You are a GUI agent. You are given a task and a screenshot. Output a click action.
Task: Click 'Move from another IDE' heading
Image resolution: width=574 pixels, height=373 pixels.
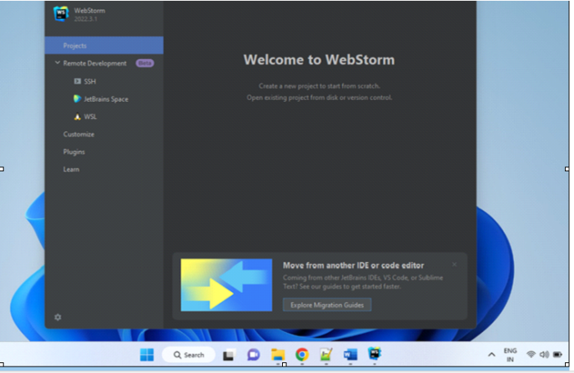(353, 266)
